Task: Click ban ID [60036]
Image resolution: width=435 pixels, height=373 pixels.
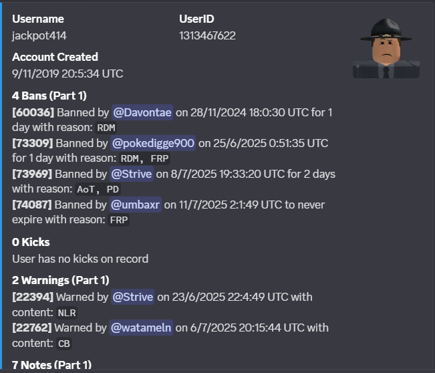Action: coord(33,112)
